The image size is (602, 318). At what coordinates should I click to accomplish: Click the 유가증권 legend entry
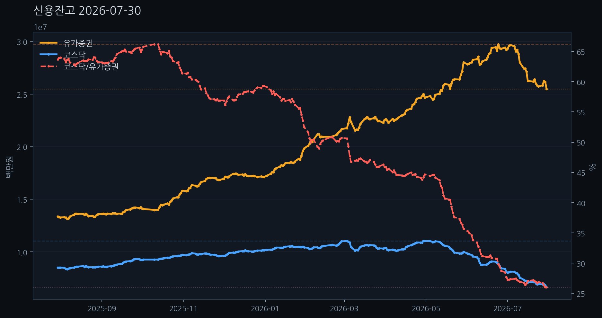pos(78,43)
